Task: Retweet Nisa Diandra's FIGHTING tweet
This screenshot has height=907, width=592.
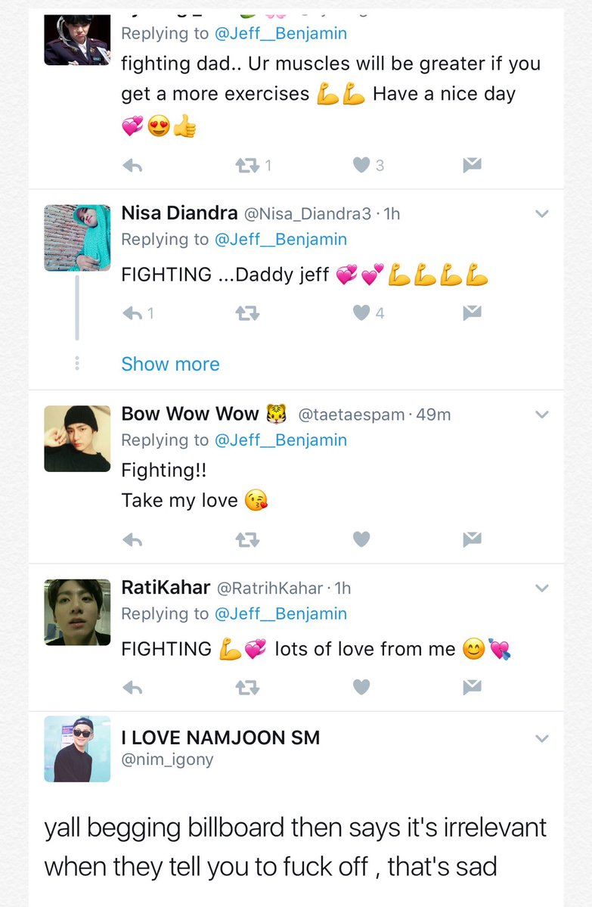Action: (247, 312)
